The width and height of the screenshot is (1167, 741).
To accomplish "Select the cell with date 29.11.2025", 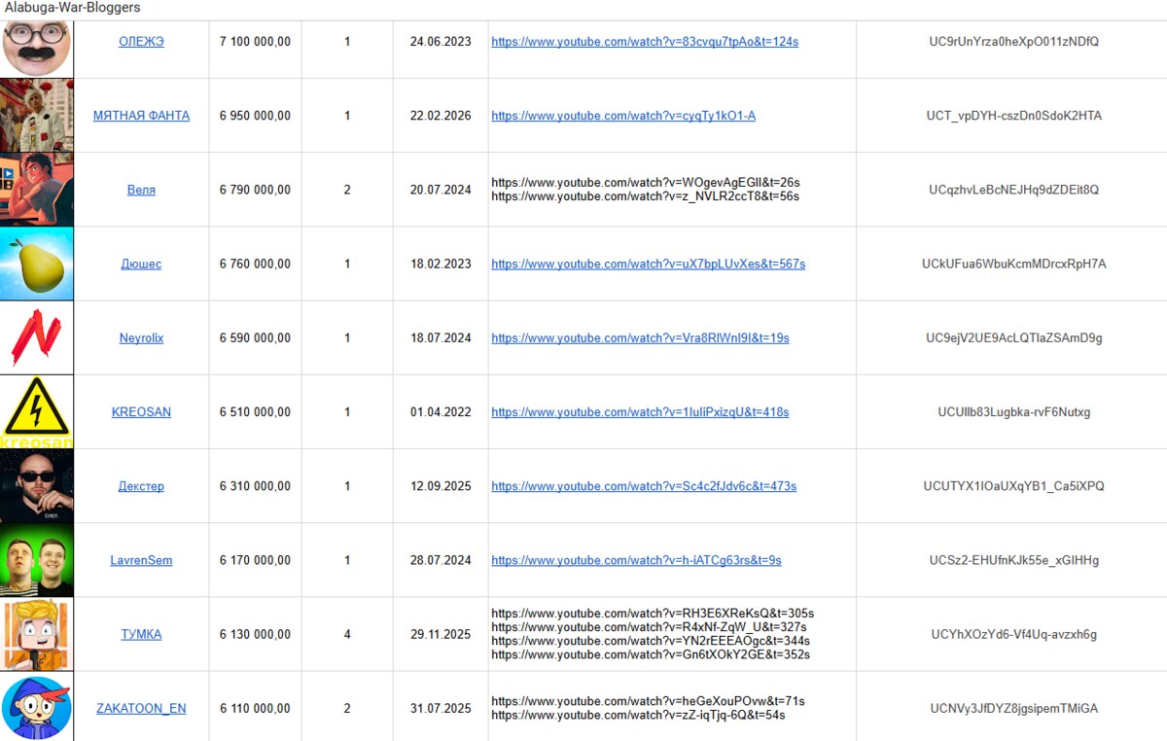I will tap(440, 634).
